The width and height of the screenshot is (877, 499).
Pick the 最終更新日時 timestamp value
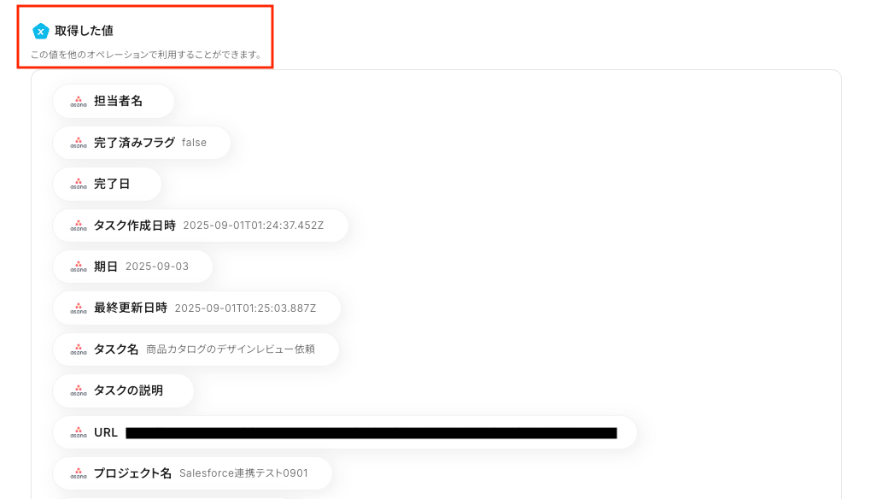(x=246, y=308)
